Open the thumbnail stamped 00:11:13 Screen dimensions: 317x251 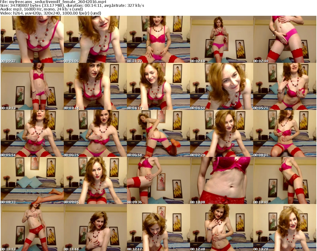point(32,227)
